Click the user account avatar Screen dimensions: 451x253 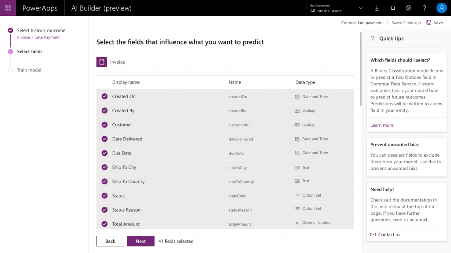pos(441,8)
